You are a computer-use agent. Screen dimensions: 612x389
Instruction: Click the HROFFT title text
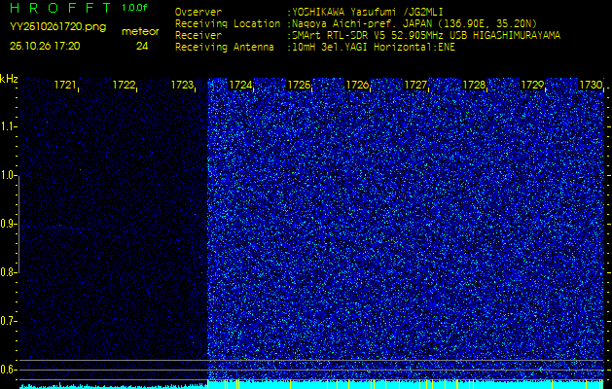61,8
